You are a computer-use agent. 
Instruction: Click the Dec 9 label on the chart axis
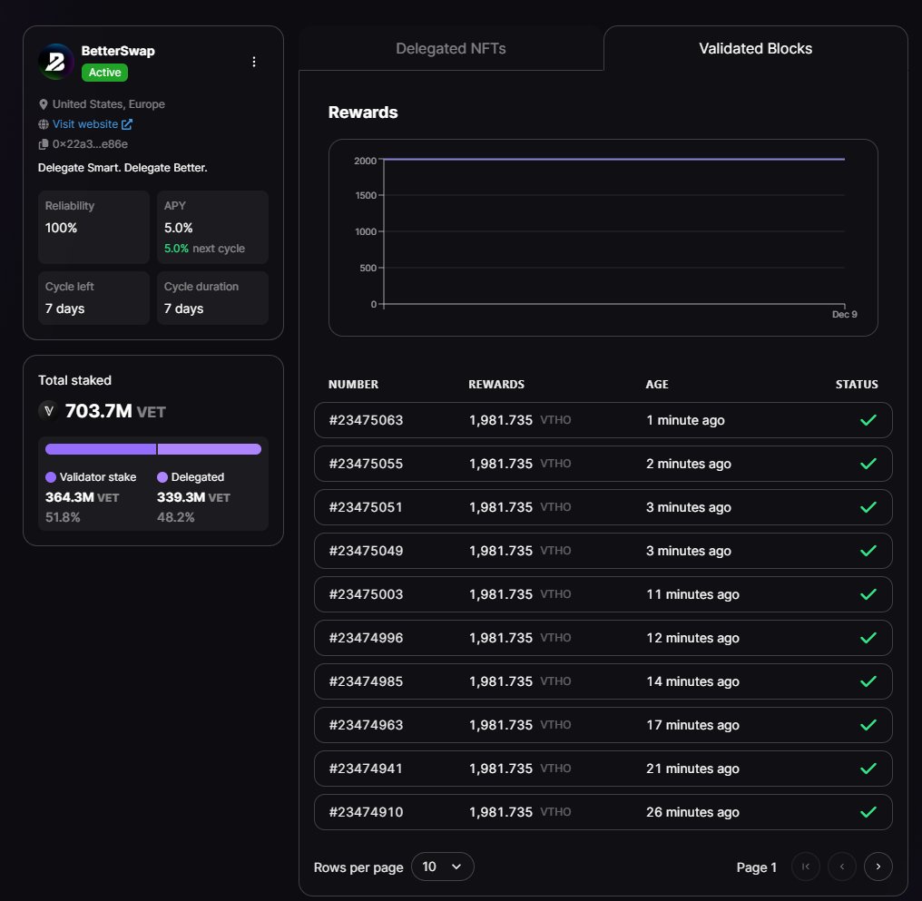pyautogui.click(x=844, y=315)
